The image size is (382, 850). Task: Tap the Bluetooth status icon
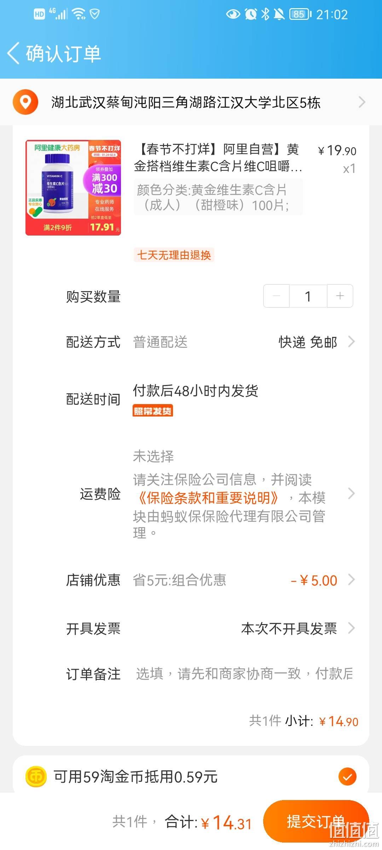point(265,14)
